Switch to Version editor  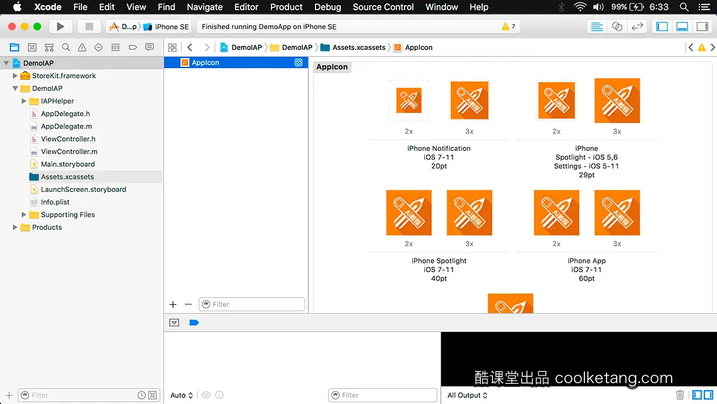pos(637,27)
